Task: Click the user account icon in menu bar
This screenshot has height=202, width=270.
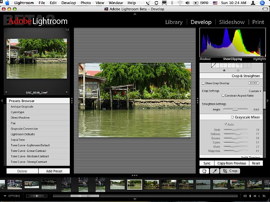Action: coord(253,3)
